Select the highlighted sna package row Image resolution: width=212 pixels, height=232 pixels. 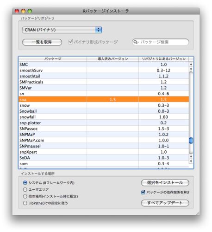[104, 99]
